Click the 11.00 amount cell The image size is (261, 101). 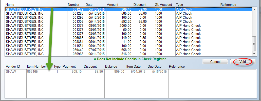pyautogui.click(x=127, y=42)
